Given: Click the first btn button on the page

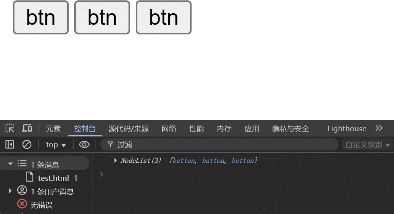Looking at the screenshot, I should point(41,18).
